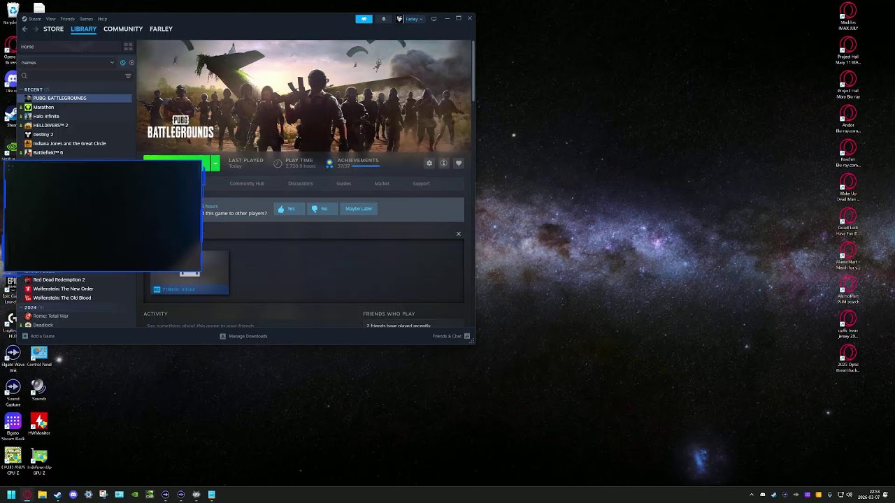Image resolution: width=895 pixels, height=503 pixels.
Task: Click the library search field
Action: click(70, 75)
